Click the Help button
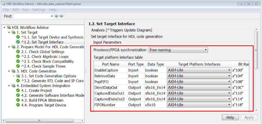The width and height of the screenshot is (262, 124). coord(230,117)
